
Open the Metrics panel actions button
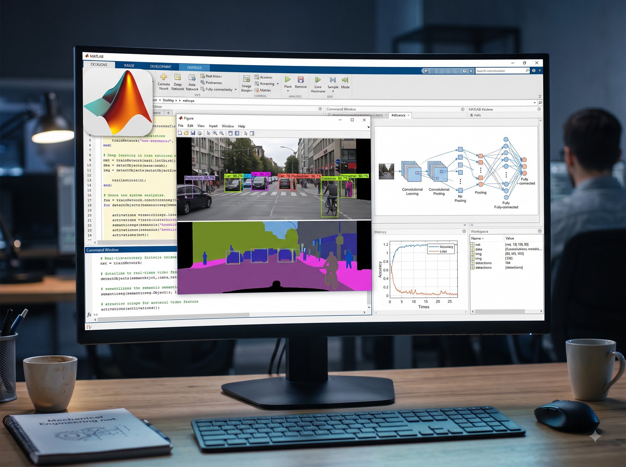point(464,231)
